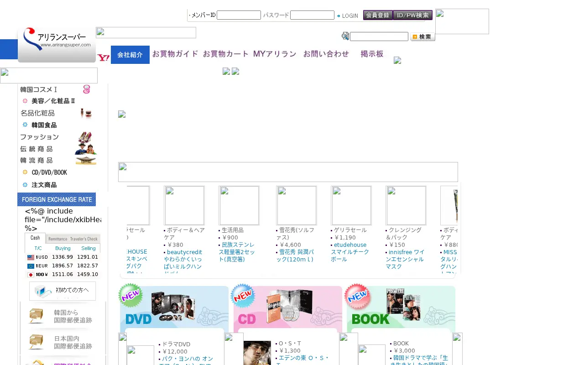Viewport: 584px width, 365px height.
Task: Open the 韓国食品 category
Action: tap(57, 125)
